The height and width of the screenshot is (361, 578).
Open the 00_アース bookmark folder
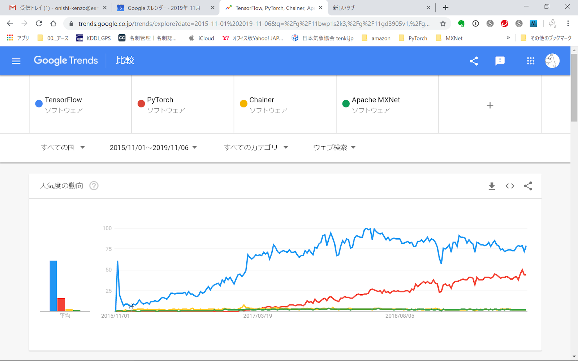53,38
